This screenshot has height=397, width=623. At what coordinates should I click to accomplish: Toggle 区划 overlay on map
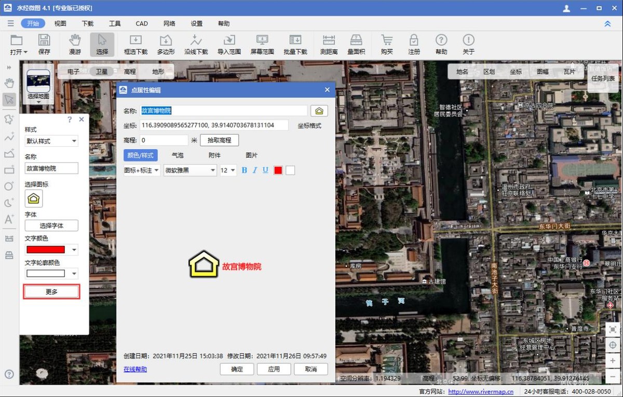click(489, 72)
